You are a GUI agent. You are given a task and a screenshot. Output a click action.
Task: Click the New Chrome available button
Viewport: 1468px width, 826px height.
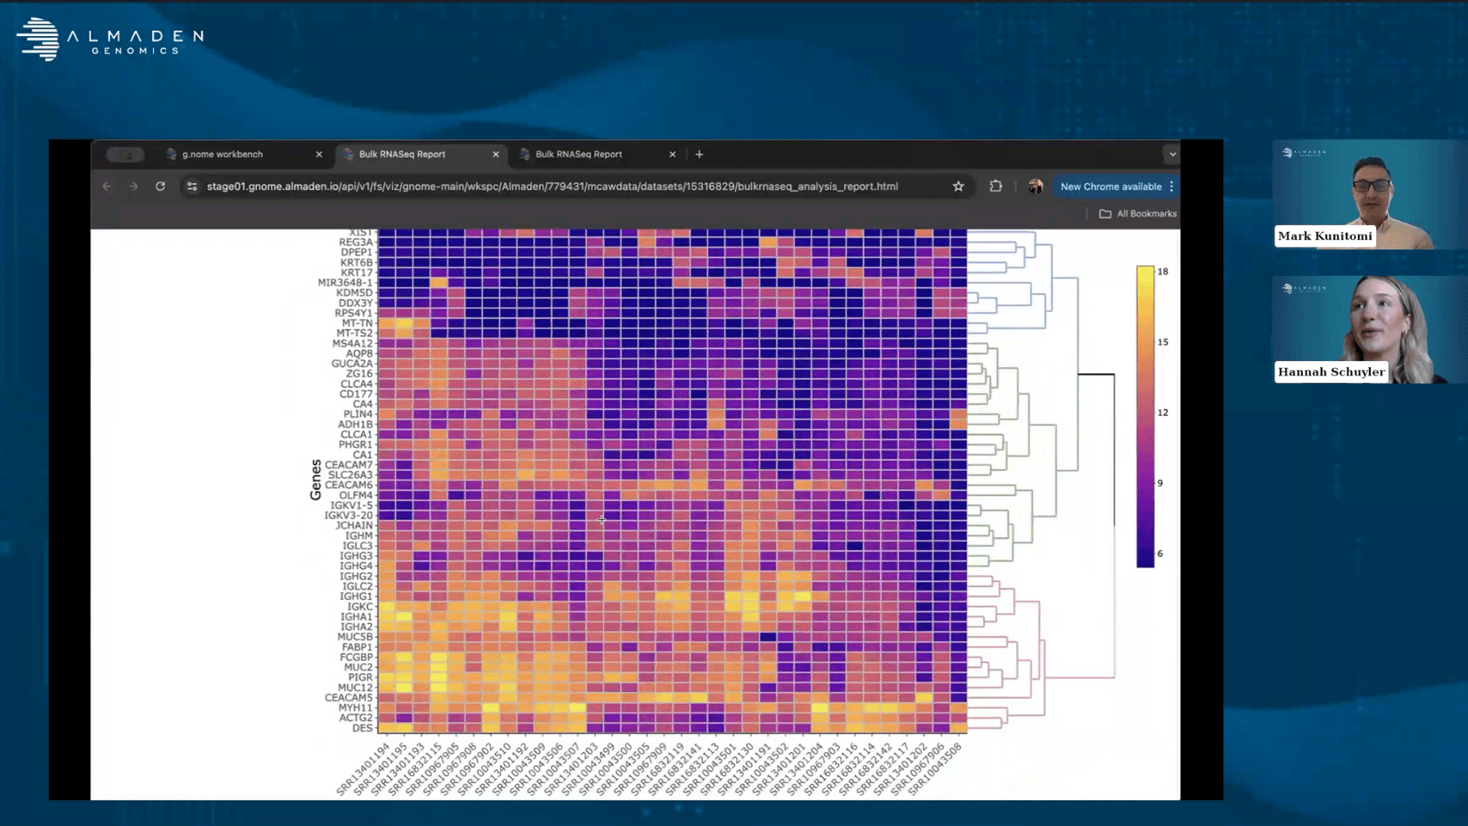(x=1110, y=187)
